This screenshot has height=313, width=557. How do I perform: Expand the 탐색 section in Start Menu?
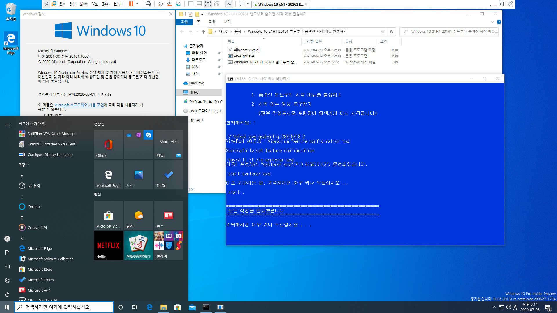click(98, 194)
